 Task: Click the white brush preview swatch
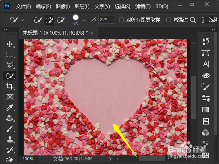tap(75, 17)
